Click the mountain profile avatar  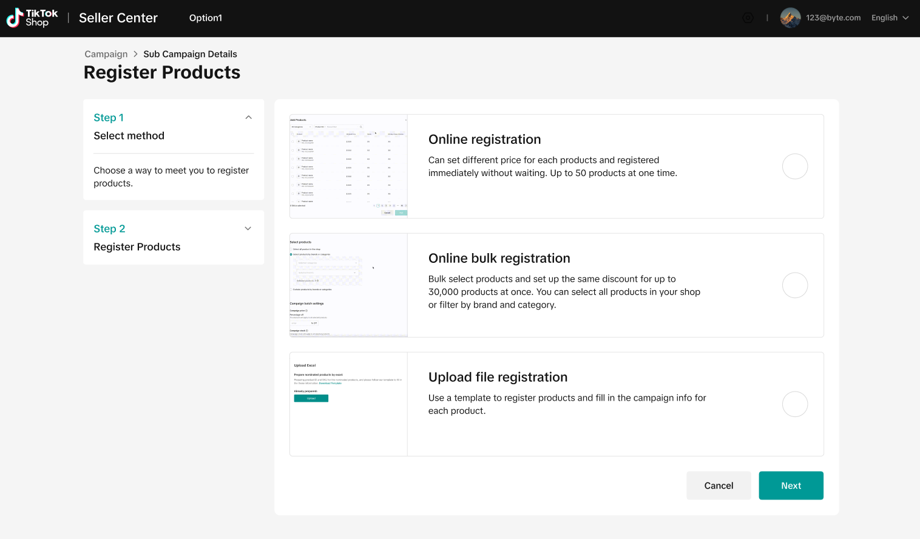coord(790,18)
